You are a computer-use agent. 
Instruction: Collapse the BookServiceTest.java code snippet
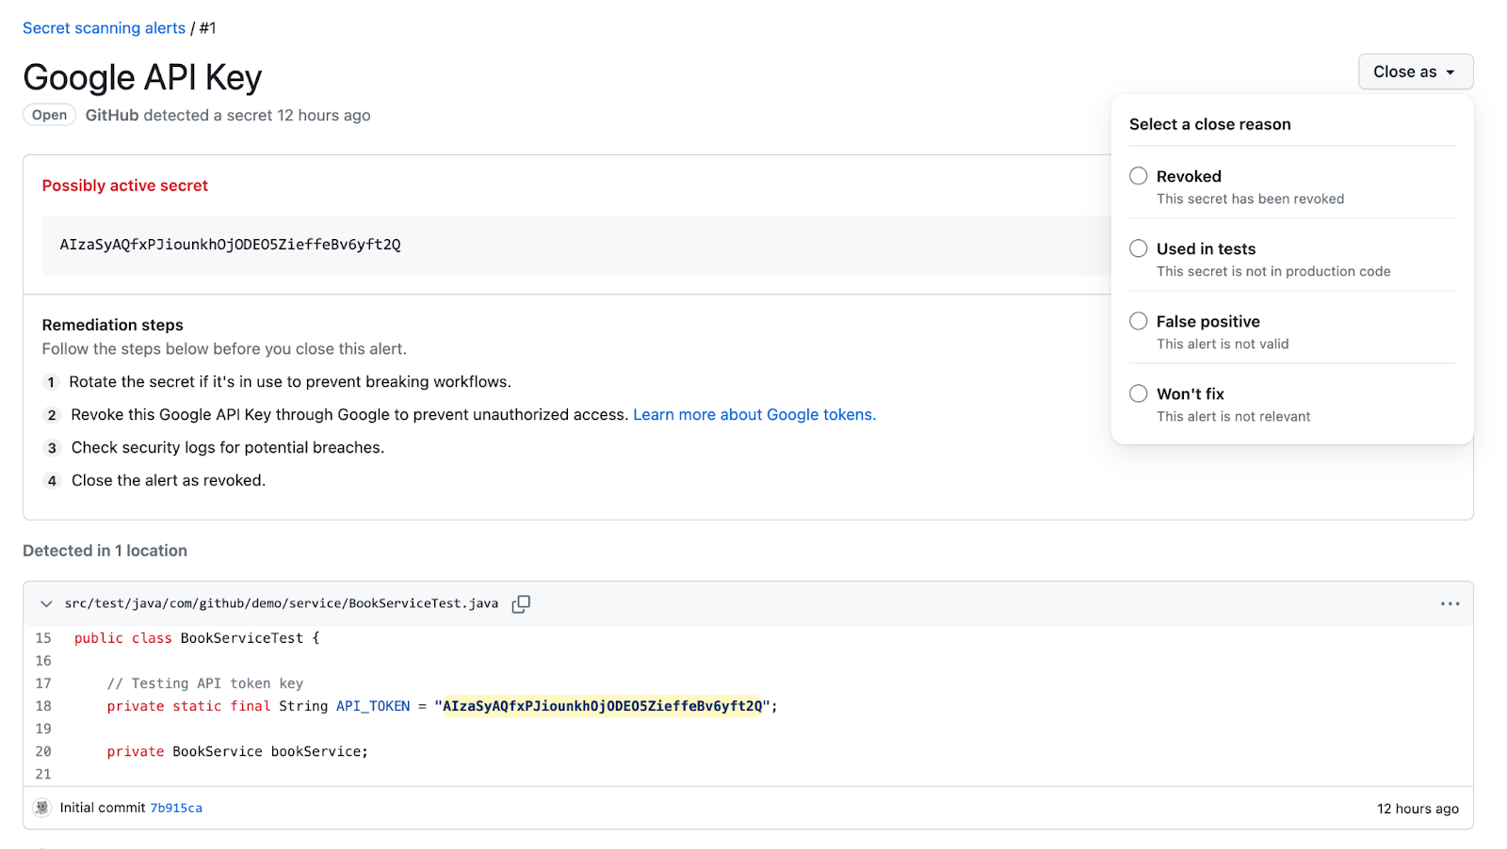click(x=46, y=604)
